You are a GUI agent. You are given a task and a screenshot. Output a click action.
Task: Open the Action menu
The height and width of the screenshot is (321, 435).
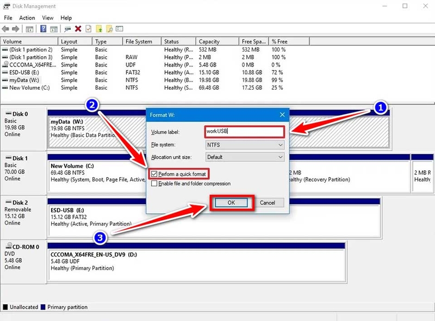coord(27,18)
